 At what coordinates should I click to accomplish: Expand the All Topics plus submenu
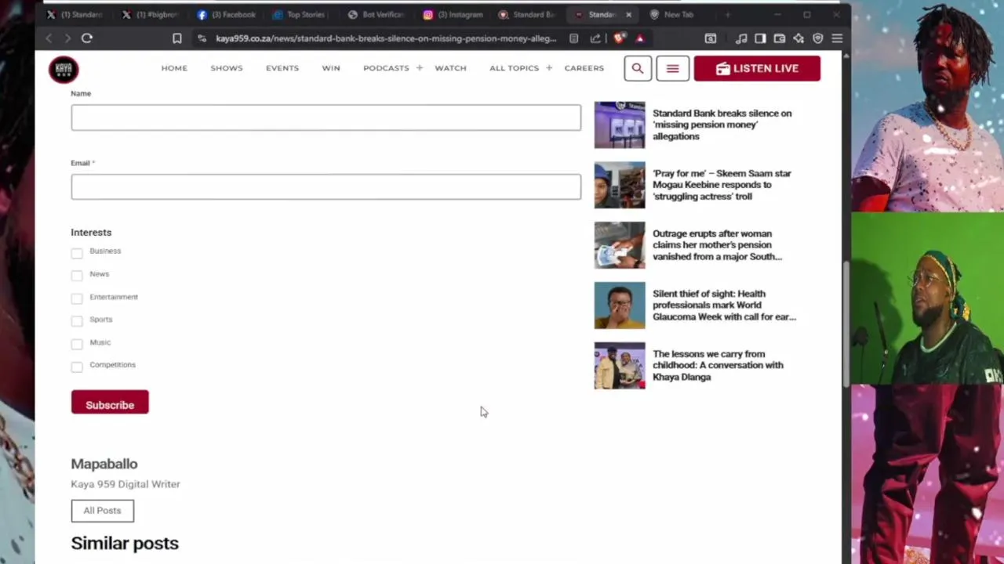point(548,68)
